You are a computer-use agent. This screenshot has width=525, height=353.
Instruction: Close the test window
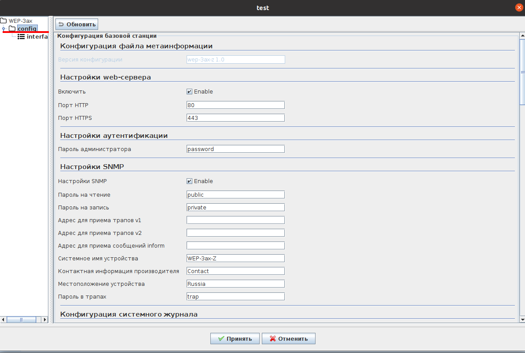(x=519, y=7)
